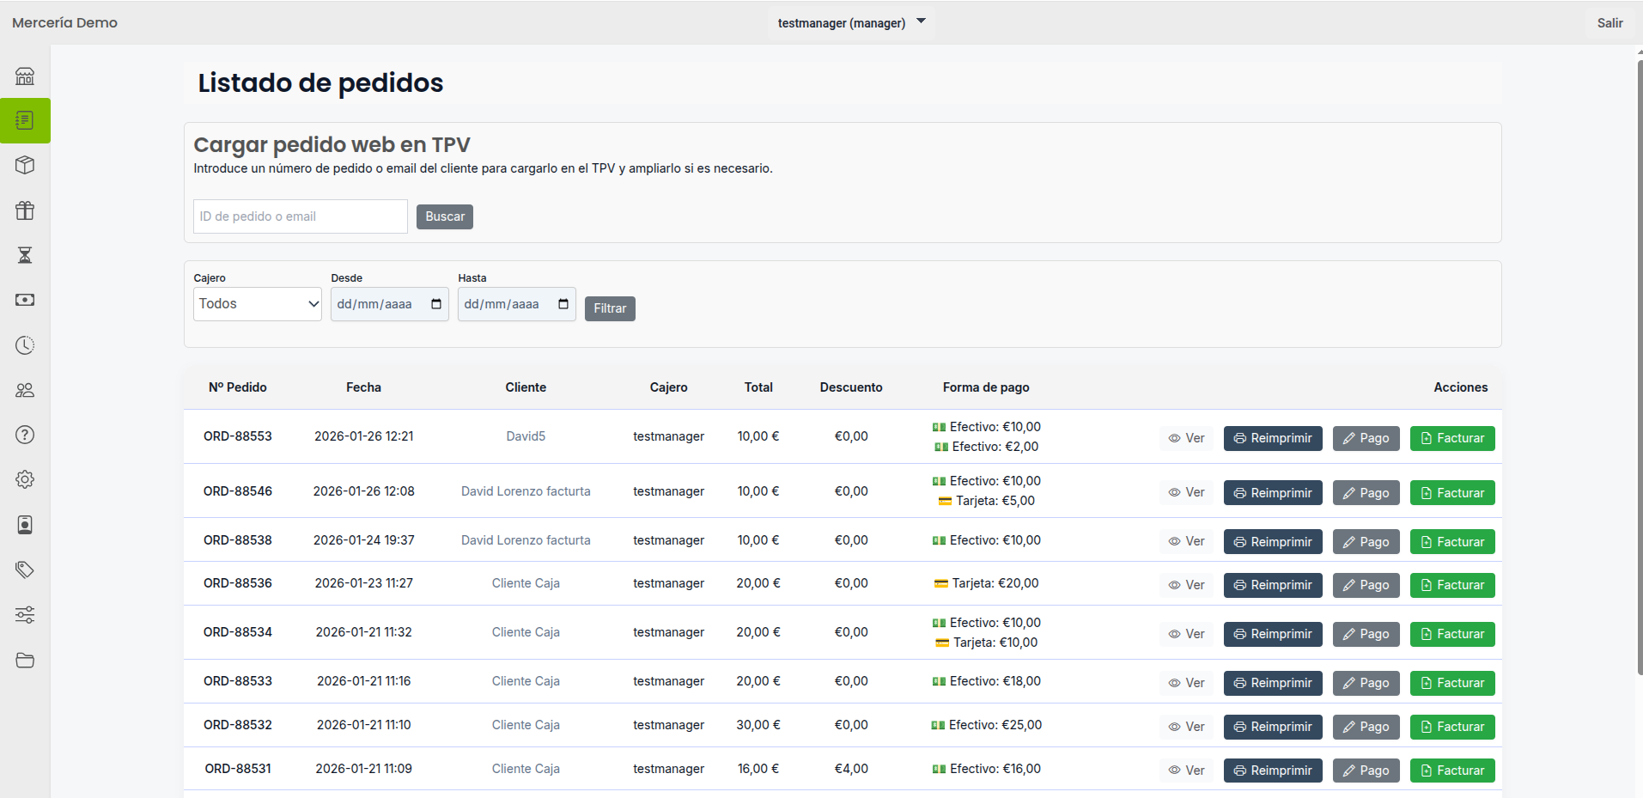Open the Desde date picker calendar
The height and width of the screenshot is (798, 1643).
click(x=436, y=303)
